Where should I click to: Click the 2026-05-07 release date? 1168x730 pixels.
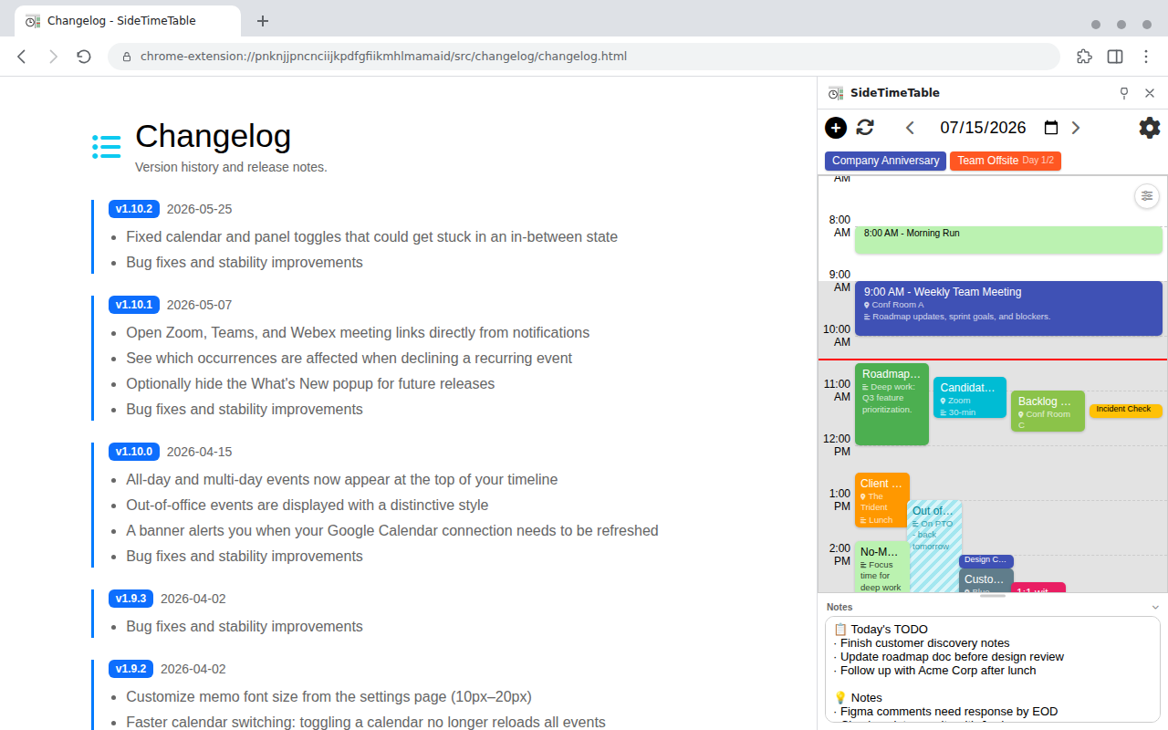199,305
